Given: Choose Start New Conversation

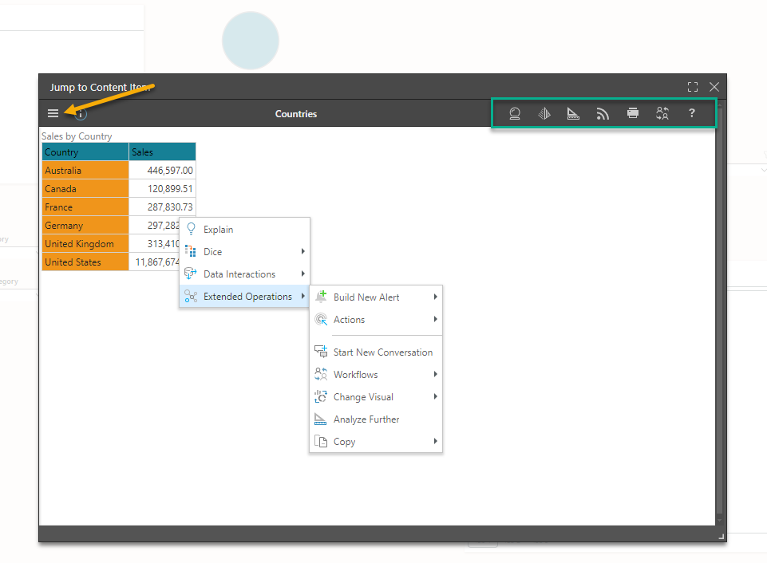Looking at the screenshot, I should [x=375, y=352].
